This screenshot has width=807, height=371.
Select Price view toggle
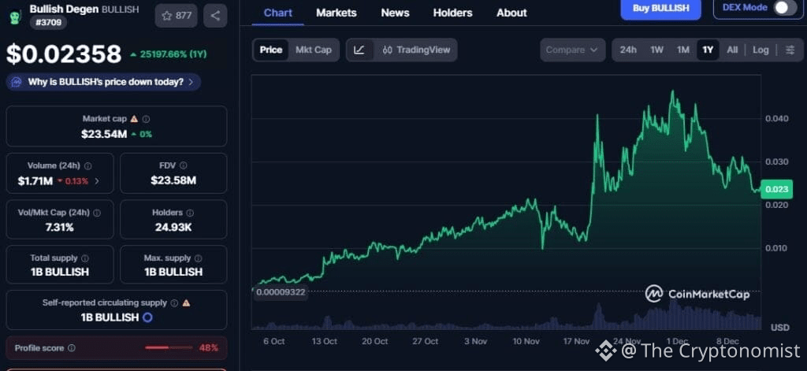(x=271, y=50)
